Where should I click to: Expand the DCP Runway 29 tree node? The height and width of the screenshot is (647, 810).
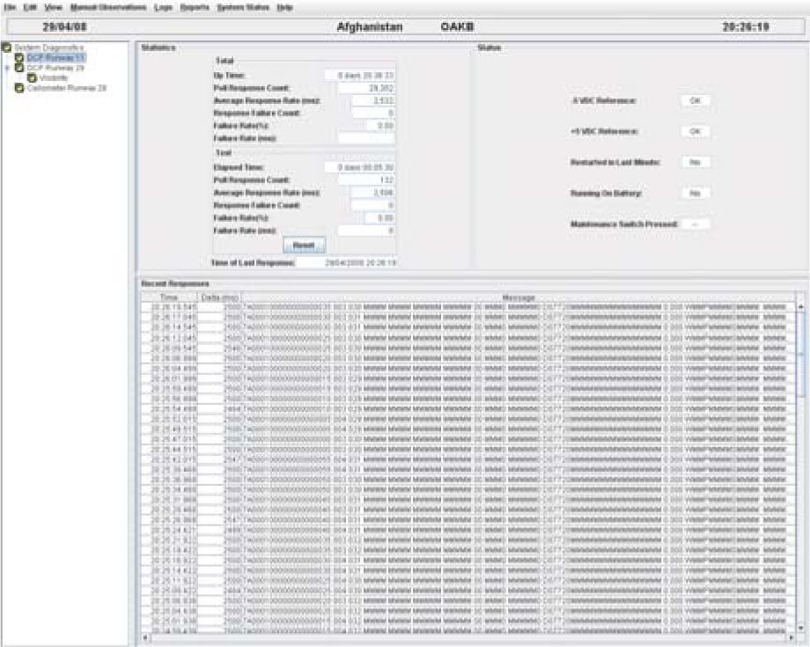(6, 68)
